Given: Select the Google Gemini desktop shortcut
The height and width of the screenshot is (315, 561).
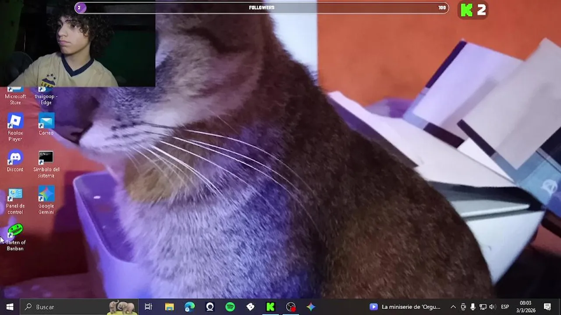Looking at the screenshot, I should coord(46,201).
